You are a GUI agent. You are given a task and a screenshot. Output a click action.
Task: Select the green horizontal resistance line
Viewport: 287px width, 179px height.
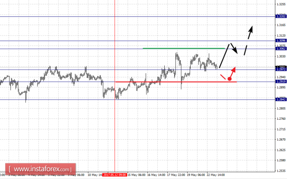coord(184,48)
